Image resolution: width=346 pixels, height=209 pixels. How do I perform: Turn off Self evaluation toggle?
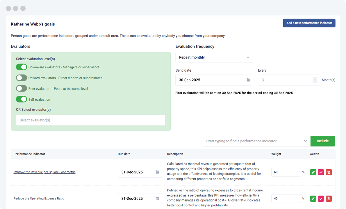(22, 99)
